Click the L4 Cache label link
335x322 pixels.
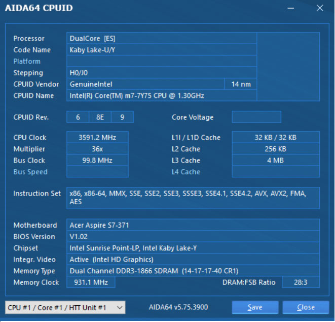(x=186, y=172)
